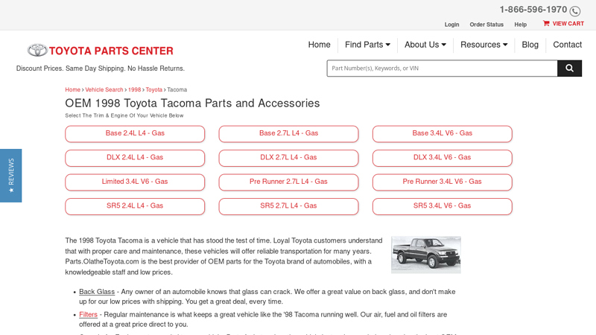Click the phone number 1-866-596-1970
The height and width of the screenshot is (335, 596).
point(533,10)
